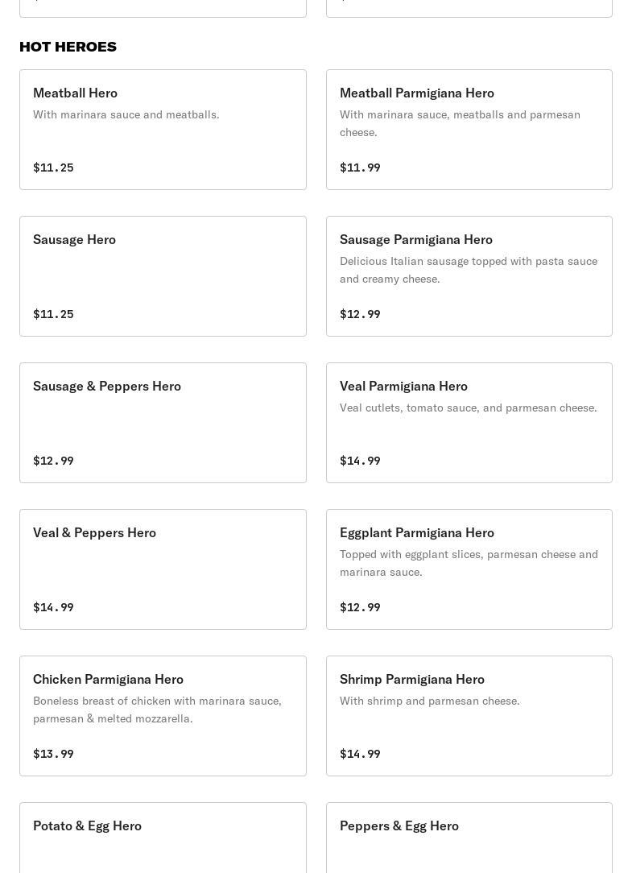
Task: Click the $11.99 price under Meatball Parmigiana
Action: pyautogui.click(x=360, y=168)
